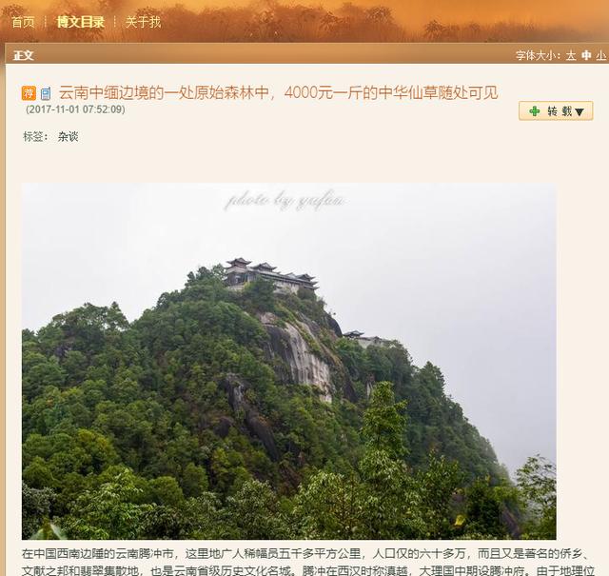This screenshot has height=576, width=609.
Task: Click the article title about 云南中缅边境
Action: click(x=278, y=92)
